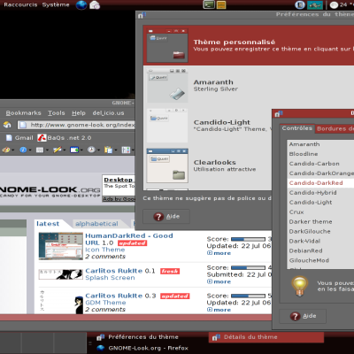Switch to the Bordures tab in theme details
Image resolution: width=354 pixels, height=354 pixels.
coord(335,128)
